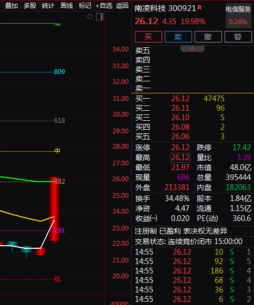This screenshot has width=254, height=305.
Task: Toggle the side panel layout icon
Action: [100, 17]
